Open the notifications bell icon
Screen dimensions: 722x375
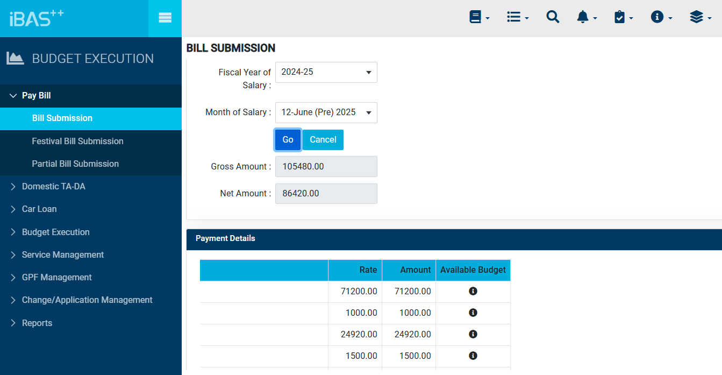(586, 18)
